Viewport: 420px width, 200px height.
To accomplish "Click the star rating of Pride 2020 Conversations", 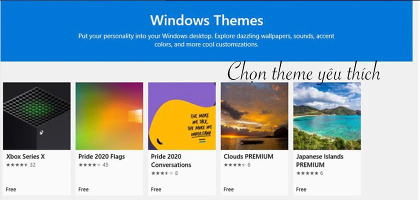I will [x=162, y=173].
